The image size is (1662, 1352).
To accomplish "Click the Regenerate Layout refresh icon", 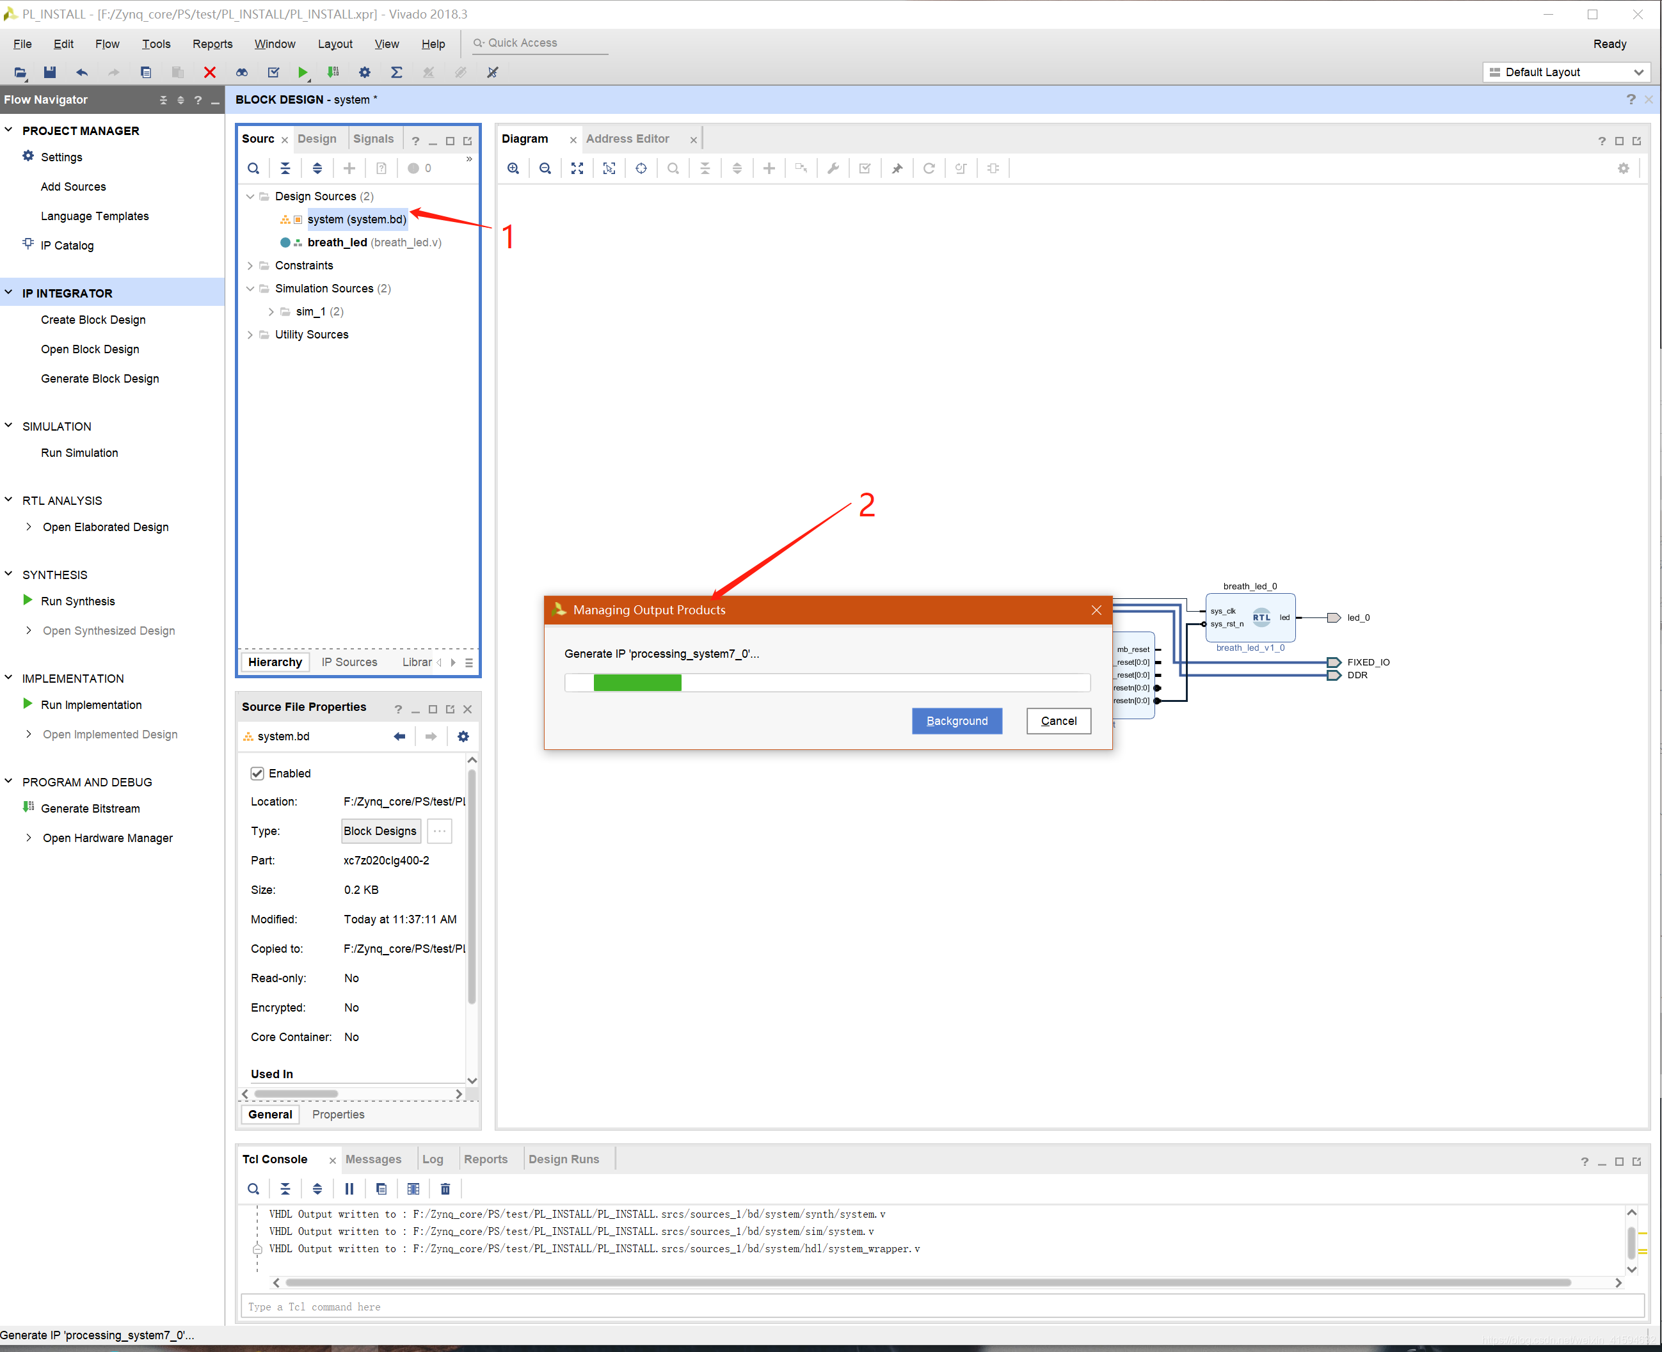I will coord(929,168).
